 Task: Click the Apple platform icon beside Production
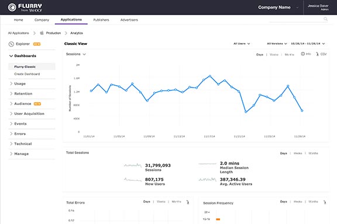click(42, 33)
